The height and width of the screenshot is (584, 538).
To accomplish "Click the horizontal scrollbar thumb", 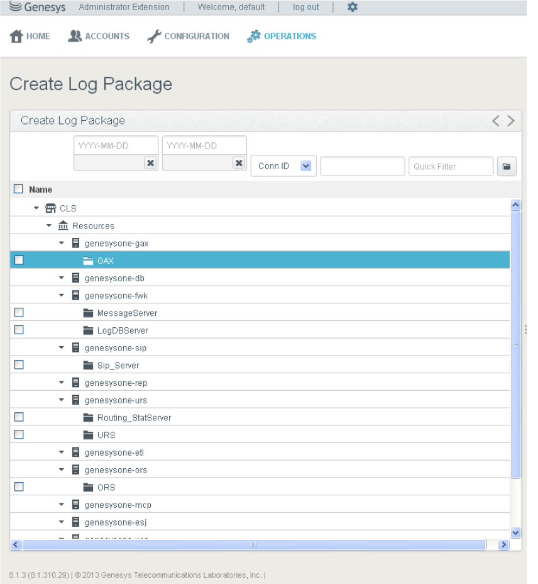I will pos(254,545).
